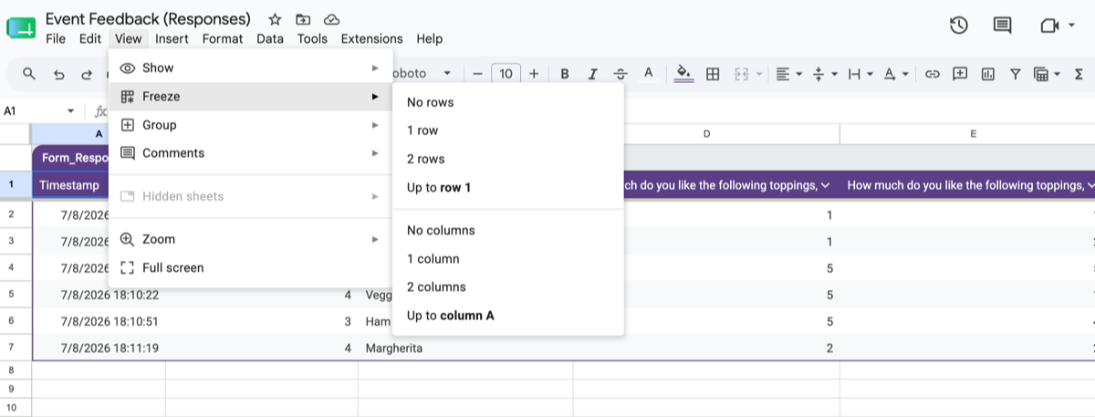Screen dimensions: 1095x417
Task: Choose Up to row 1
Action: pyautogui.click(x=507, y=188)
